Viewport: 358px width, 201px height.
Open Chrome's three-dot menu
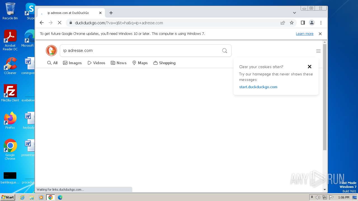tap(321, 23)
